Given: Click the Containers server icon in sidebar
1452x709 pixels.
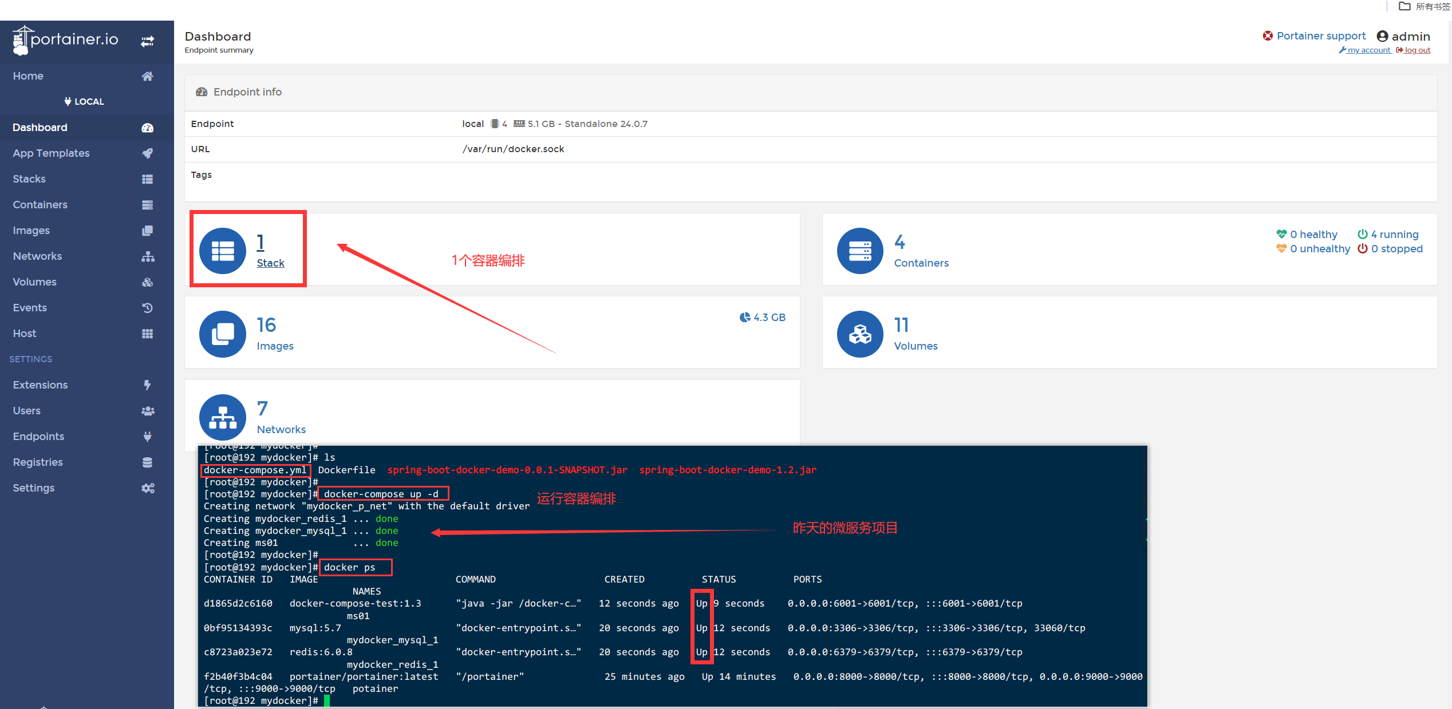Looking at the screenshot, I should (148, 205).
